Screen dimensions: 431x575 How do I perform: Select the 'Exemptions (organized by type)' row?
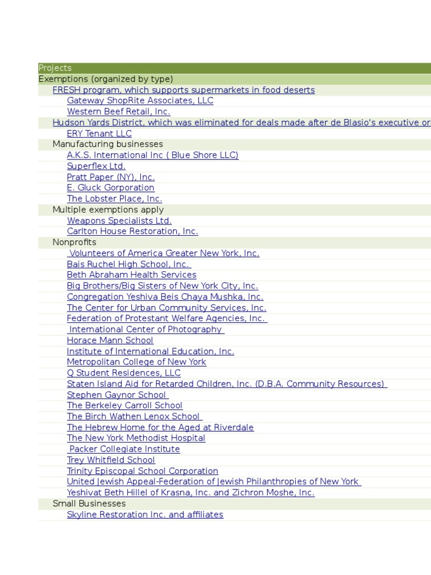(x=235, y=79)
